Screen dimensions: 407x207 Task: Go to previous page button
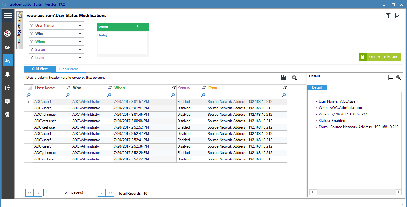tap(38, 193)
